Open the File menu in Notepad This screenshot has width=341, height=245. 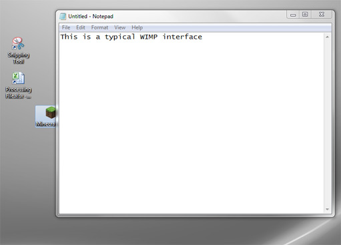coord(66,27)
